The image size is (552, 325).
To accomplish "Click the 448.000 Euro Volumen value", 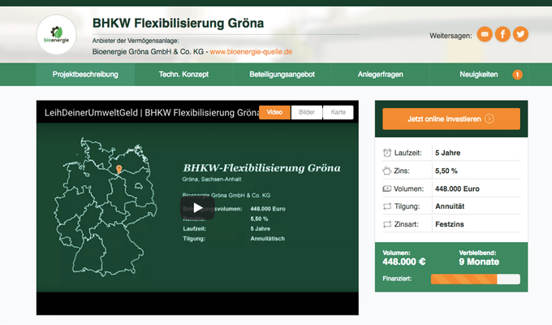I will [457, 189].
